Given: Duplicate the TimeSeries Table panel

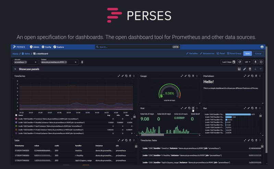Looking at the screenshot, I should [x=252, y=140].
